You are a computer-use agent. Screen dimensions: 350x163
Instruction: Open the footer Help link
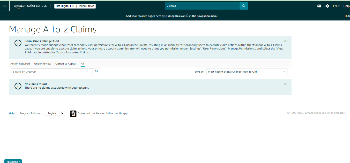coord(12,113)
